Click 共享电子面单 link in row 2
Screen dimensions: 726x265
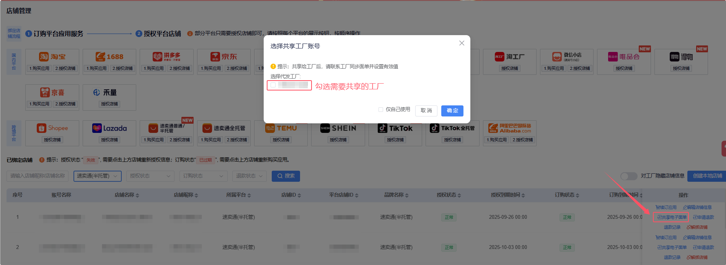[672, 247]
